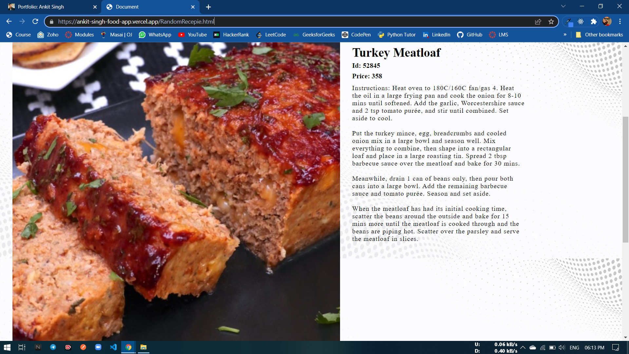Open the WhatsApp bookmark

pos(155,35)
